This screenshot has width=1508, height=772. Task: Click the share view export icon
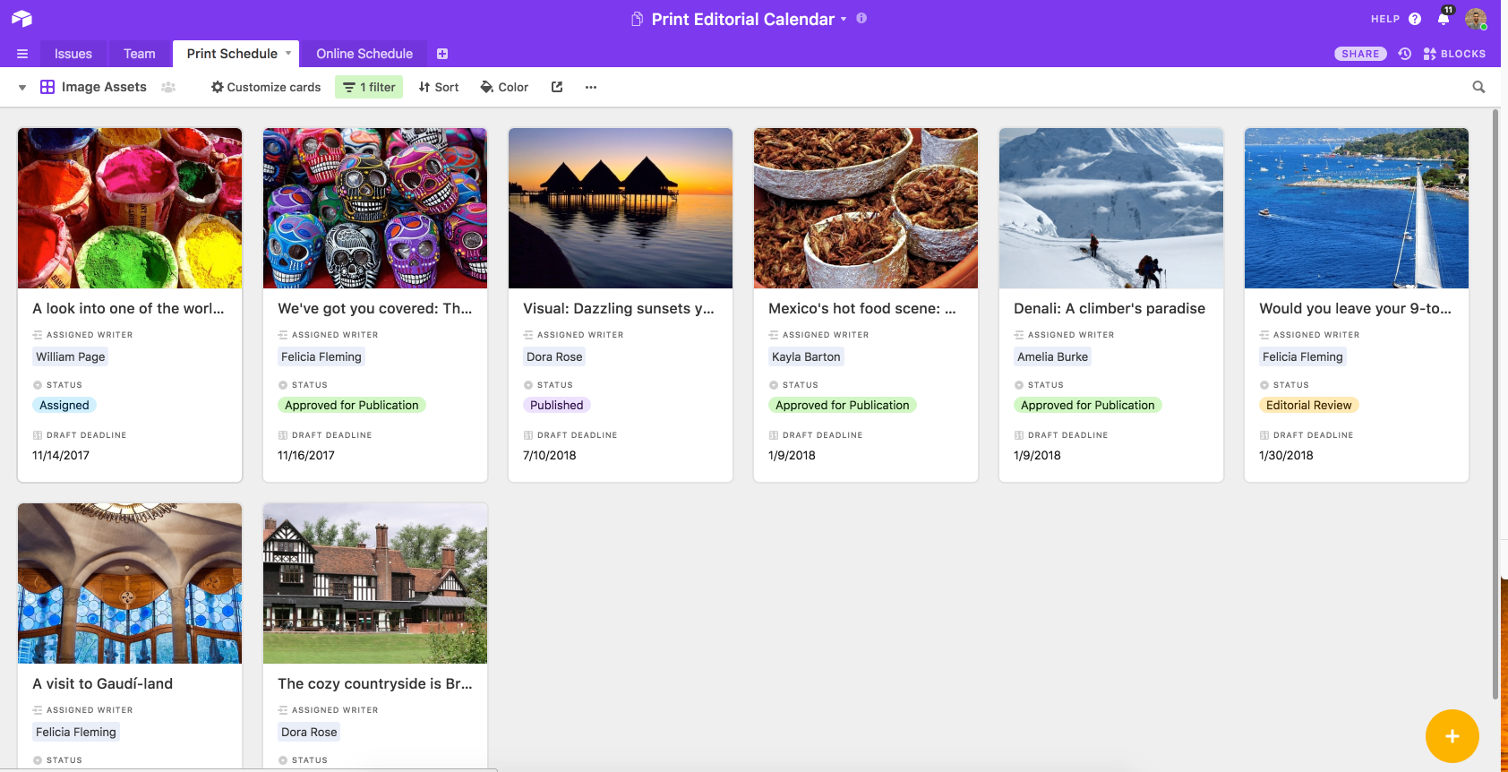pyautogui.click(x=557, y=87)
